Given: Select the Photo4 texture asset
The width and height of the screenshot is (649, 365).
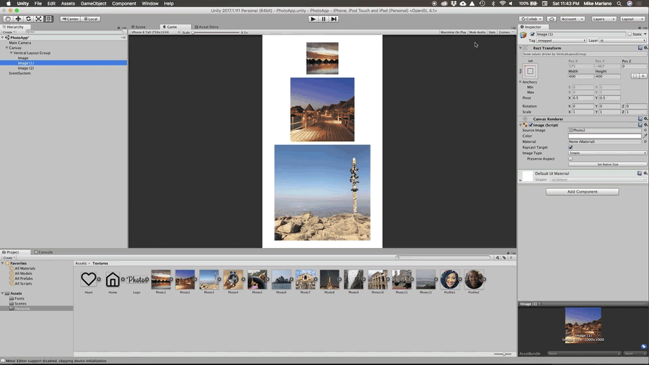Looking at the screenshot, I should (x=233, y=281).
